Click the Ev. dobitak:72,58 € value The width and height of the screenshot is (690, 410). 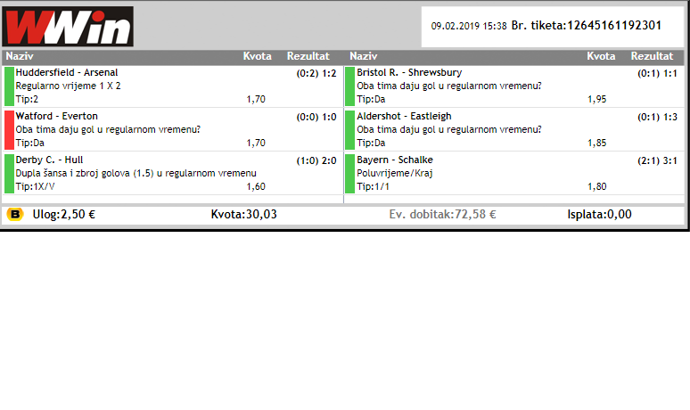pyautogui.click(x=442, y=214)
